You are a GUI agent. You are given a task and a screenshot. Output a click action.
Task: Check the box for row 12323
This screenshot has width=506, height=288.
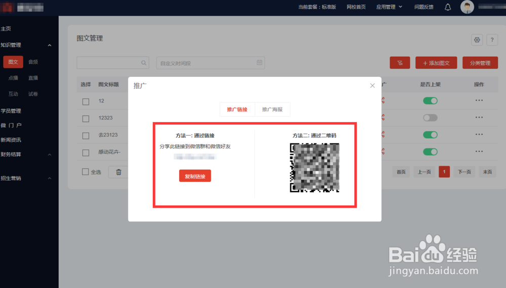(86, 119)
